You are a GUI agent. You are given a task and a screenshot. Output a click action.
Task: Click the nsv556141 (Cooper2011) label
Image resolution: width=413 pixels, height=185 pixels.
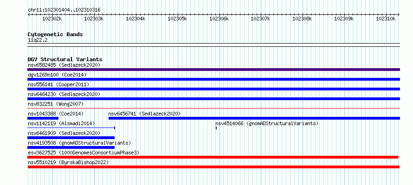tap(58, 84)
